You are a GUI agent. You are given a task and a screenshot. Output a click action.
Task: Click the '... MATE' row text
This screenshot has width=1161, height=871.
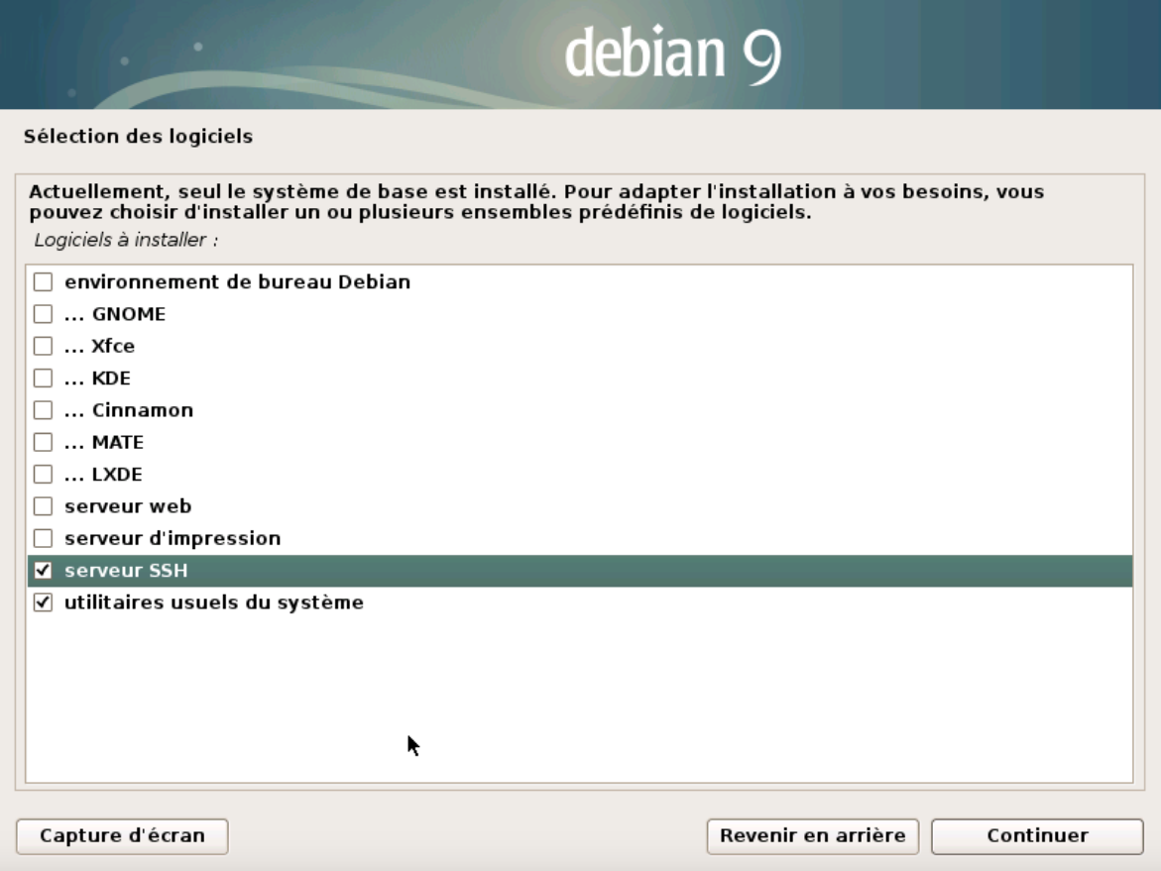point(104,442)
